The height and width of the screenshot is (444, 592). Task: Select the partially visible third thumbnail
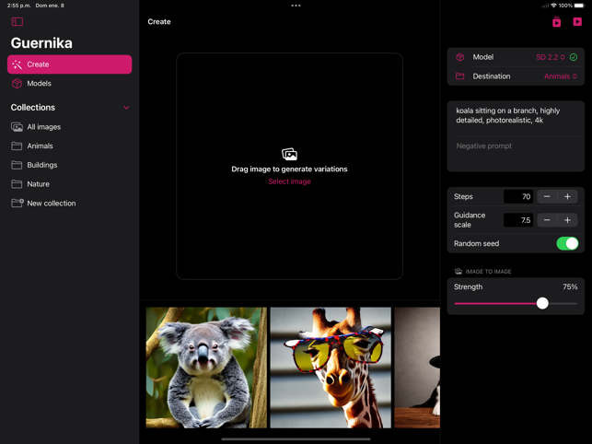417,368
